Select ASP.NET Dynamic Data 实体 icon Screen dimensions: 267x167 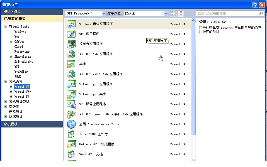71,114
